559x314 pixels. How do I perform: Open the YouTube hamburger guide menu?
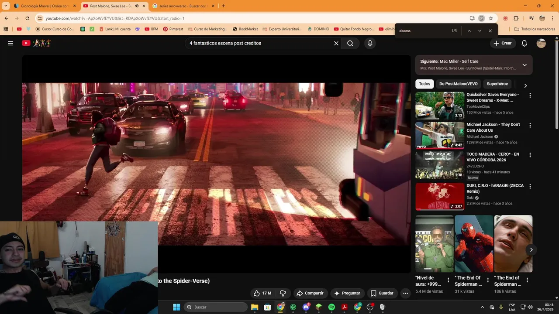[10, 43]
